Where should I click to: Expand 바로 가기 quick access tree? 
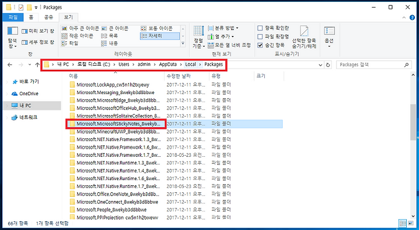tap(7, 82)
